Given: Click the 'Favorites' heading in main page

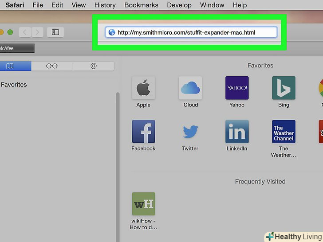Looking at the screenshot, I should (260, 66).
